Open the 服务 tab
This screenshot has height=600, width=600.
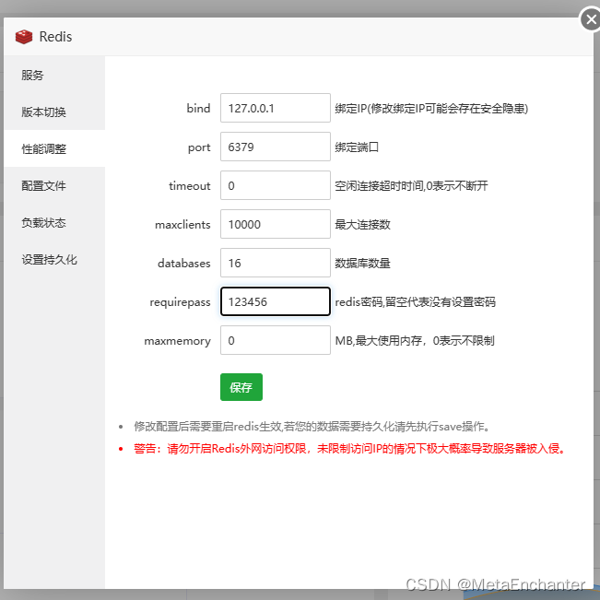click(54, 75)
